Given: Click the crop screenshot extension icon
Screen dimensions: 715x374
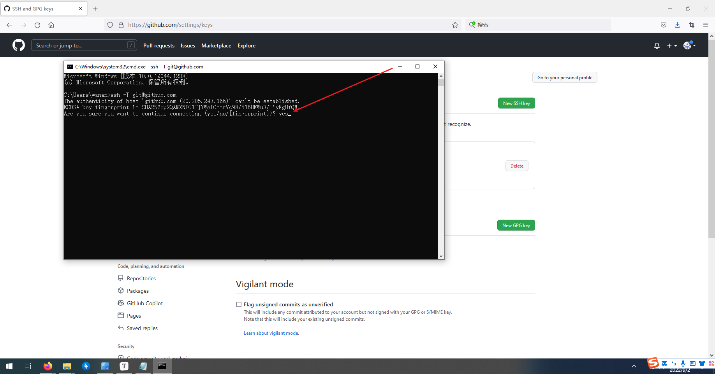Looking at the screenshot, I should 692,25.
